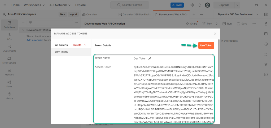Select Dev Token in the token list
271x128 pixels.
[x=71, y=52]
